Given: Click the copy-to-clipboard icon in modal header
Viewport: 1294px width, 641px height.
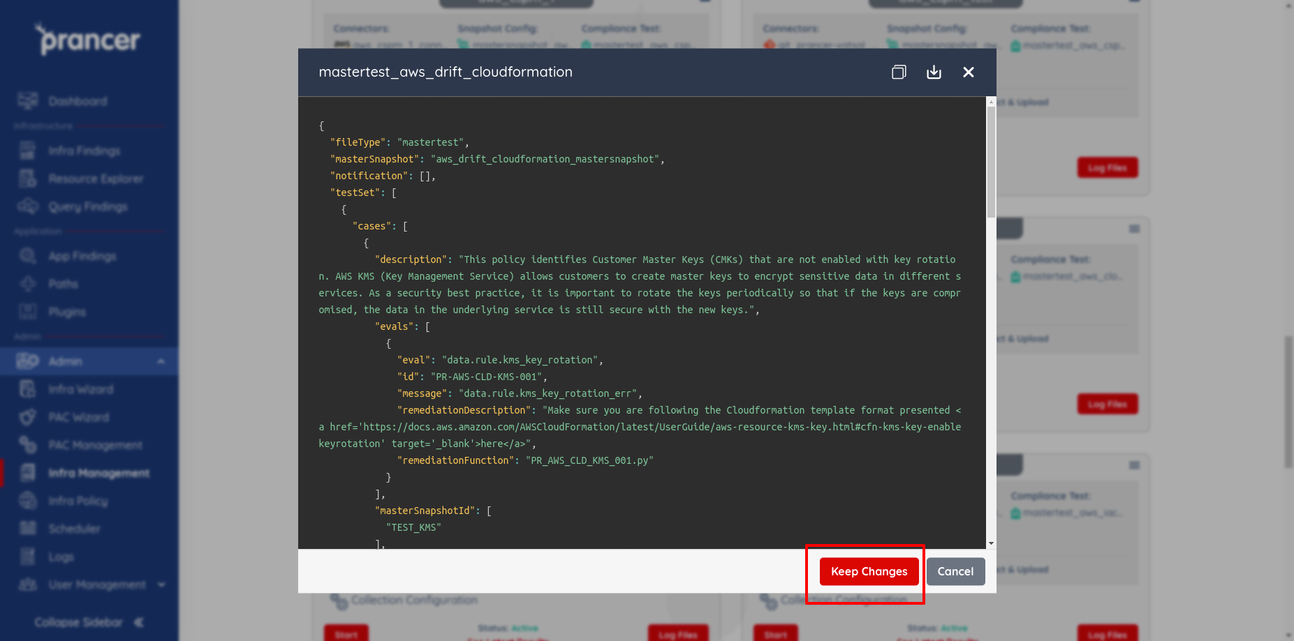Looking at the screenshot, I should (899, 72).
